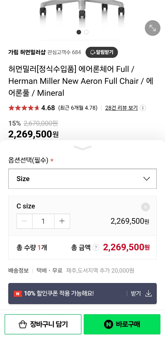165x339 pixels.
Task: Expand the product image to fullscreen
Action: [152, 28]
